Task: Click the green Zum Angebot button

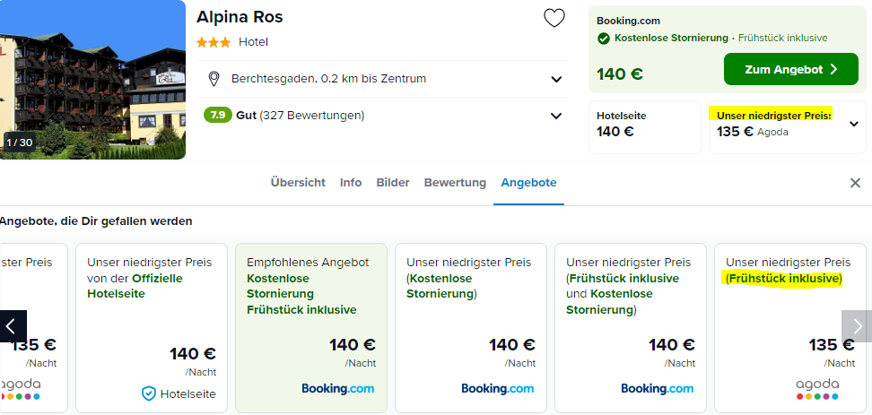Action: click(790, 69)
